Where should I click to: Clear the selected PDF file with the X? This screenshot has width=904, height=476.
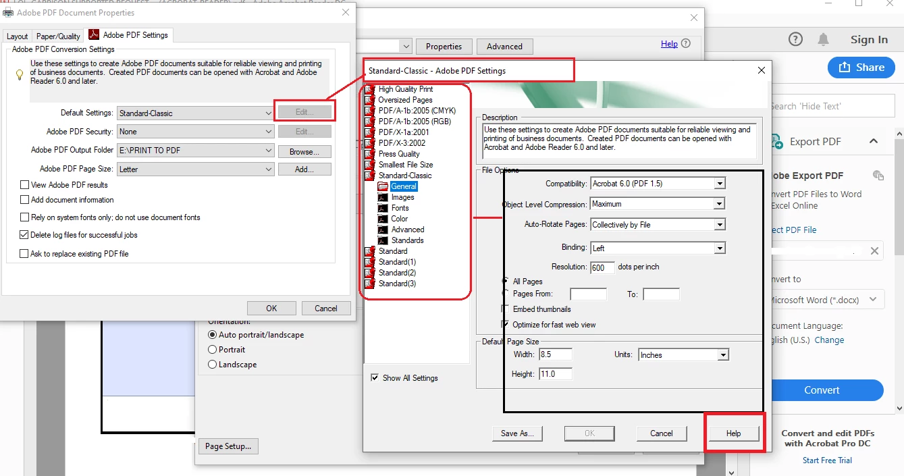point(874,251)
